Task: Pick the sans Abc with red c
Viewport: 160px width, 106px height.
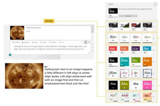Action: pos(136,38)
